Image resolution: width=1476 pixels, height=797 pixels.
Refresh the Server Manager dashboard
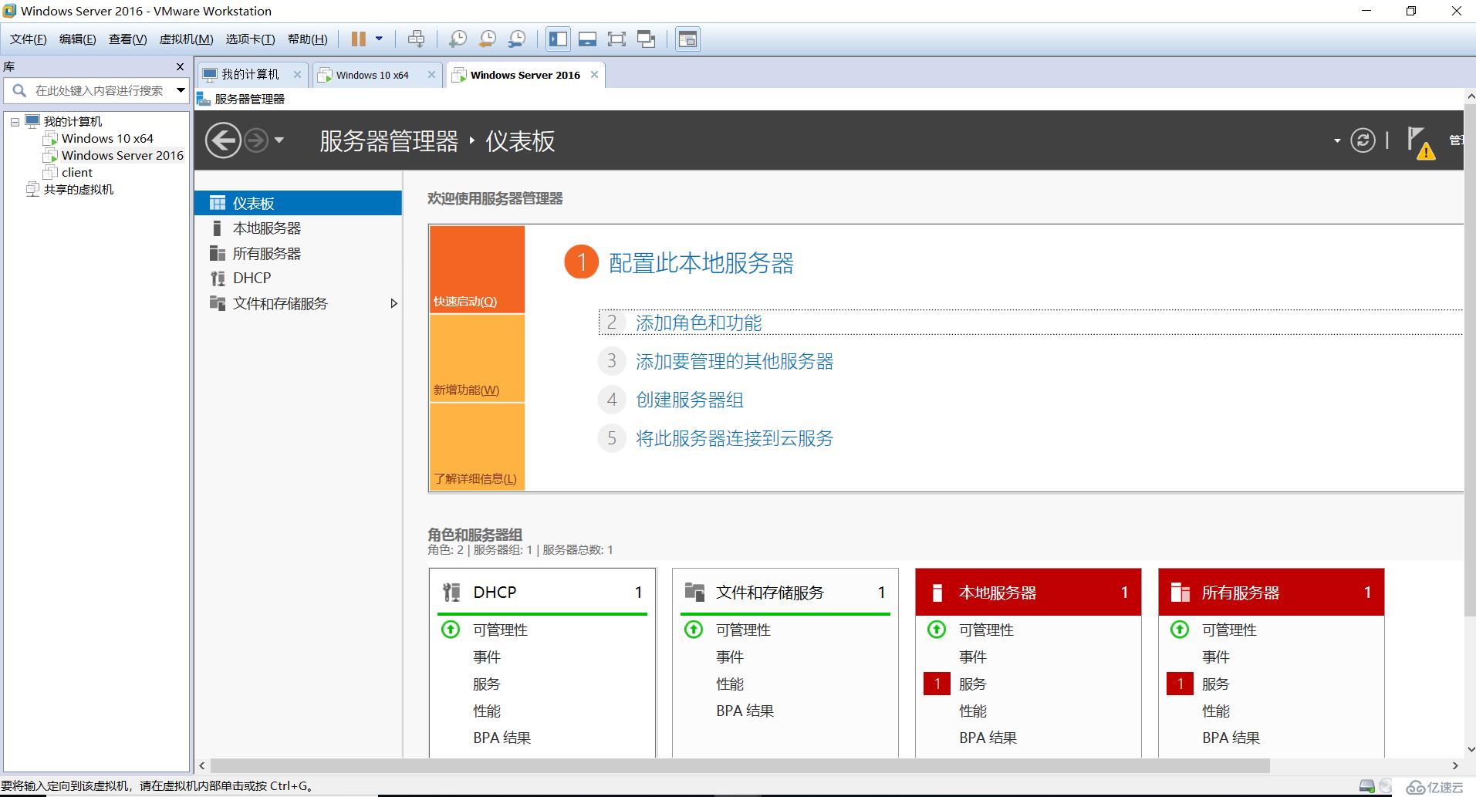1363,140
